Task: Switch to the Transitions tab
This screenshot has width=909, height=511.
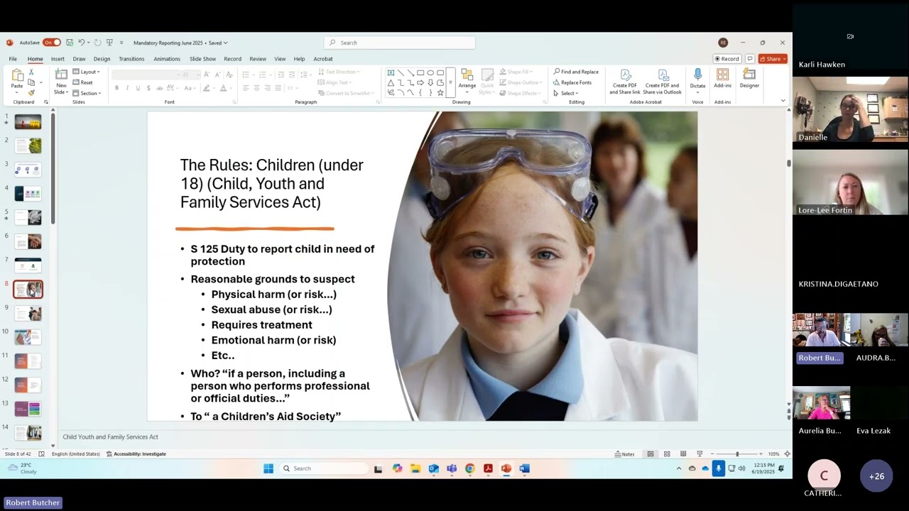Action: click(131, 59)
